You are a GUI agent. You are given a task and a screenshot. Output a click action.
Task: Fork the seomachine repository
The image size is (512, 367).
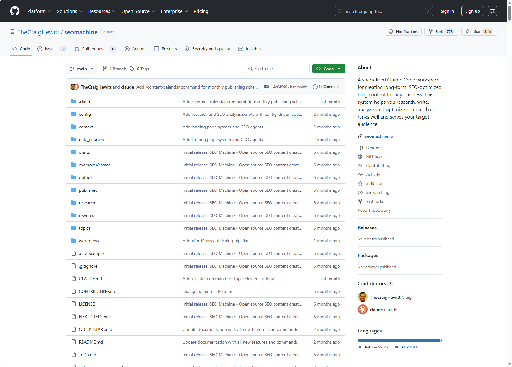tap(442, 31)
